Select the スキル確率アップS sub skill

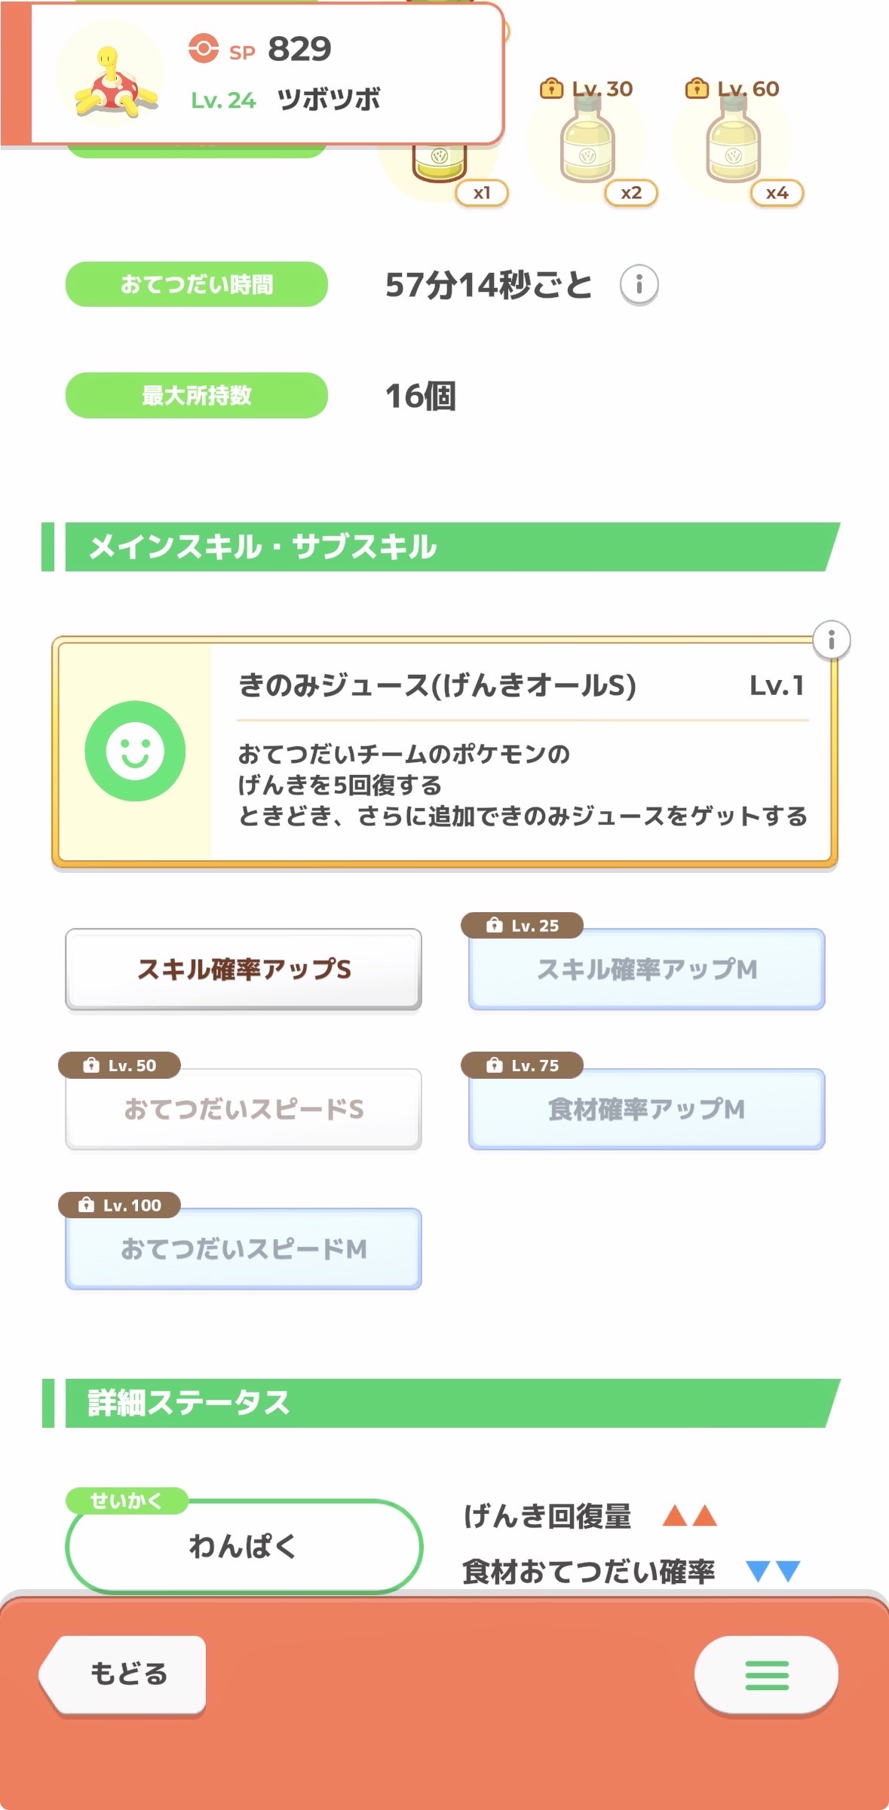point(244,969)
